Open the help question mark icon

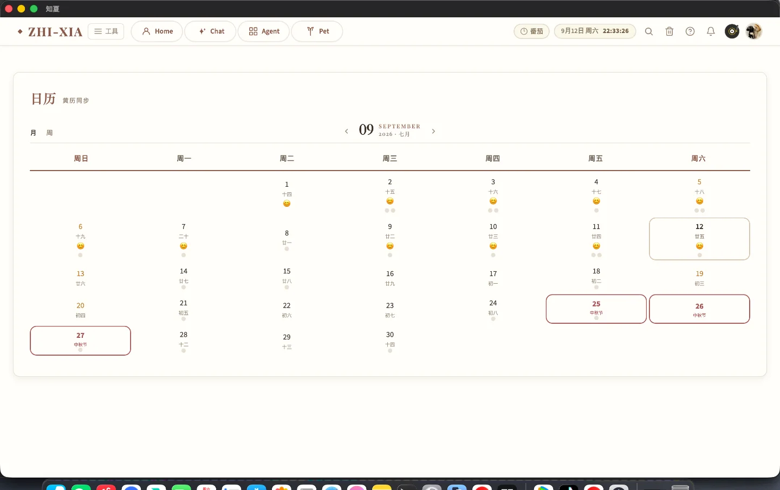(690, 31)
